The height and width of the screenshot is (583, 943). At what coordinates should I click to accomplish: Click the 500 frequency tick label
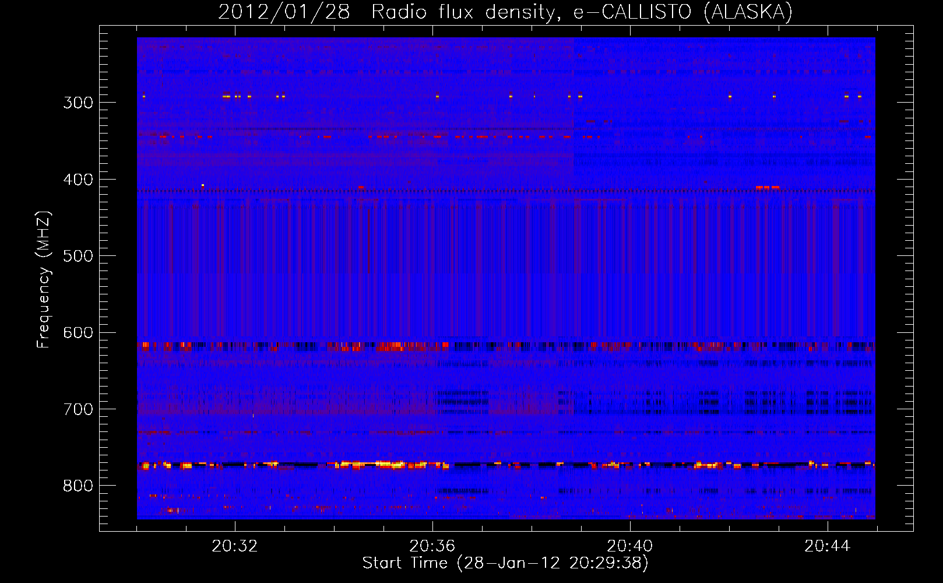coord(78,256)
